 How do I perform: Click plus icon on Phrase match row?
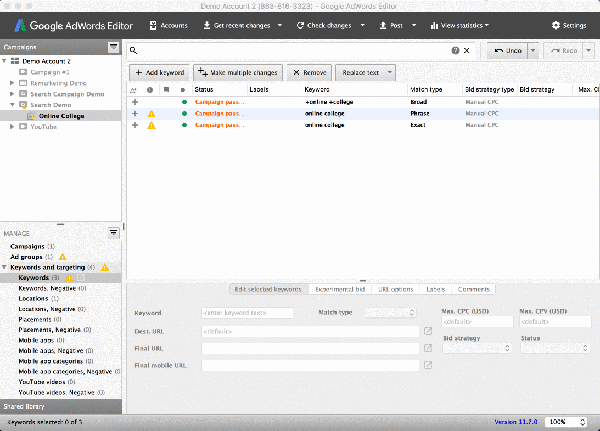[135, 114]
